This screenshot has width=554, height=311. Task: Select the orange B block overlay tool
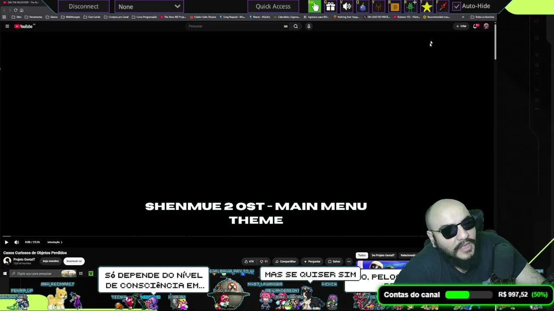click(x=395, y=6)
